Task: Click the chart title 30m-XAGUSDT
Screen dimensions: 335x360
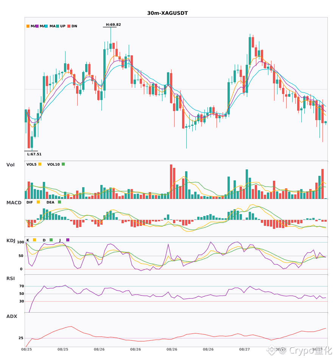Action: (x=167, y=13)
